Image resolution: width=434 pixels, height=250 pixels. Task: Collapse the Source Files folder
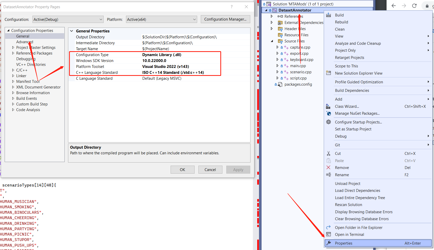pos(272,41)
